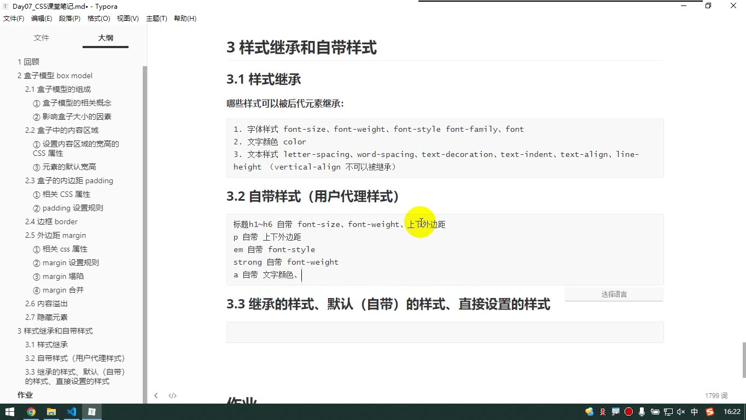746x420 pixels.
Task: Select outline item 2.6 内容溢出
Action: click(x=46, y=304)
